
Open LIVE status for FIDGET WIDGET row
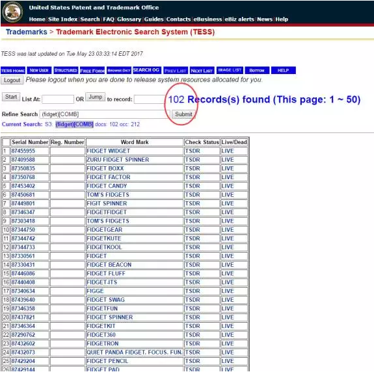click(228, 151)
